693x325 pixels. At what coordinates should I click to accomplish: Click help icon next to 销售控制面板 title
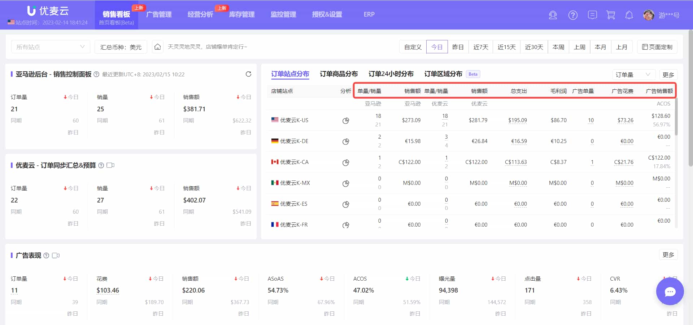96,74
